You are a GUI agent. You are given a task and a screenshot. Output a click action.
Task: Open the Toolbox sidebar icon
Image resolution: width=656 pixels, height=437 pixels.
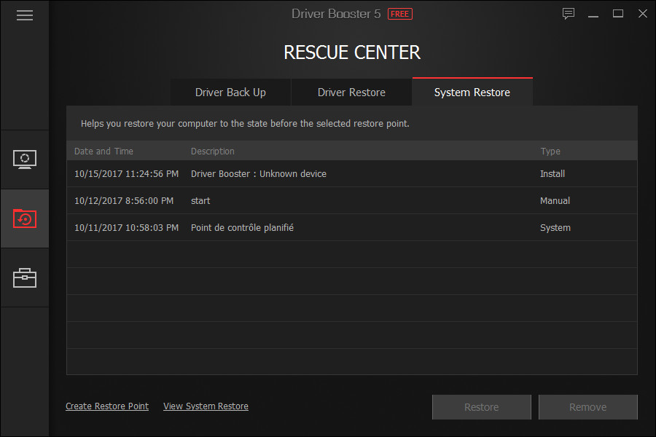coord(24,277)
